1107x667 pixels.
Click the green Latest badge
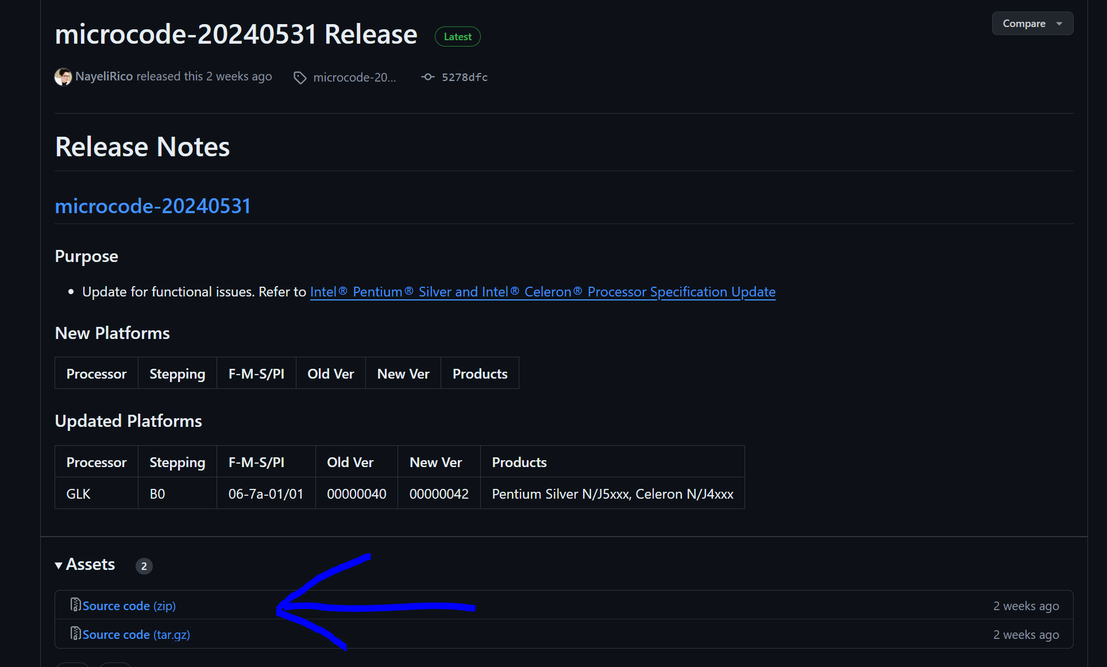pos(457,37)
